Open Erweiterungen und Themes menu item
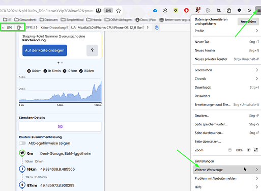This screenshot has height=191, width=261. click(227, 104)
